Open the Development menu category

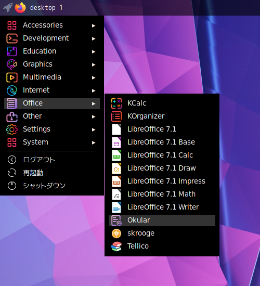point(52,38)
